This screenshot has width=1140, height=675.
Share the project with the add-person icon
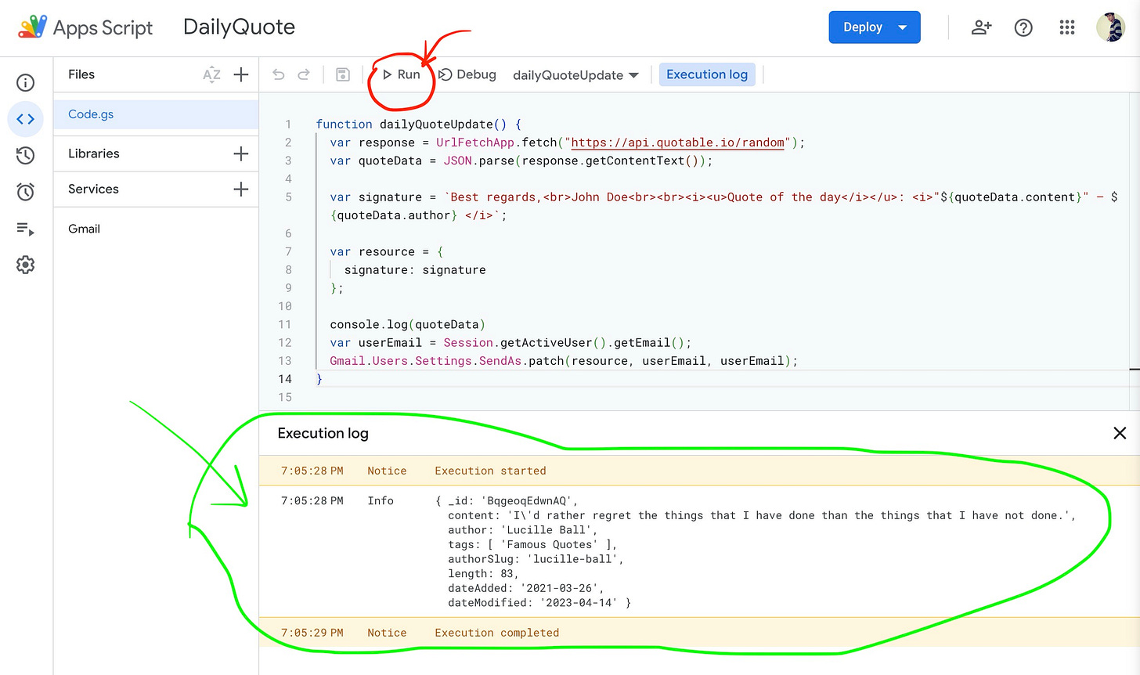point(981,27)
